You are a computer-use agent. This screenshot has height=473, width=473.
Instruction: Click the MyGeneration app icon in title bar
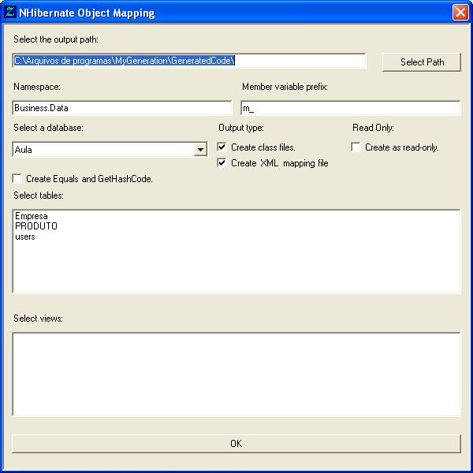10,12
